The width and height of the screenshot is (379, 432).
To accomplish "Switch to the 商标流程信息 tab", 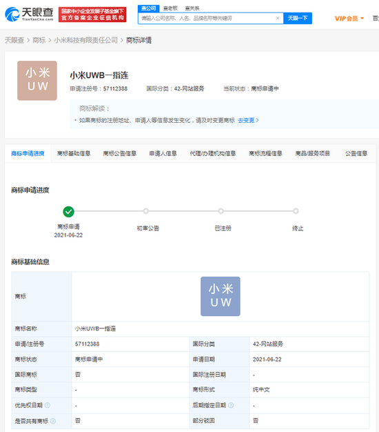I will click(x=265, y=153).
